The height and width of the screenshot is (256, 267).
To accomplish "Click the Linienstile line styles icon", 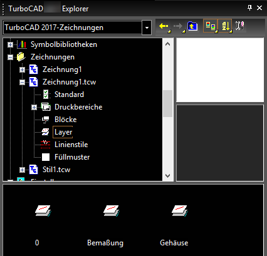I will 46,145.
